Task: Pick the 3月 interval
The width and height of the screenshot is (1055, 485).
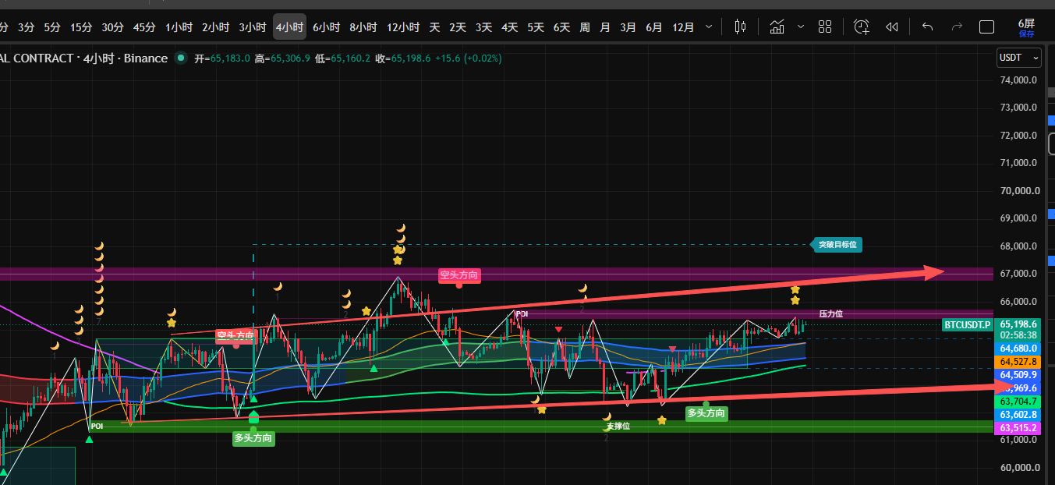Action: pyautogui.click(x=628, y=27)
